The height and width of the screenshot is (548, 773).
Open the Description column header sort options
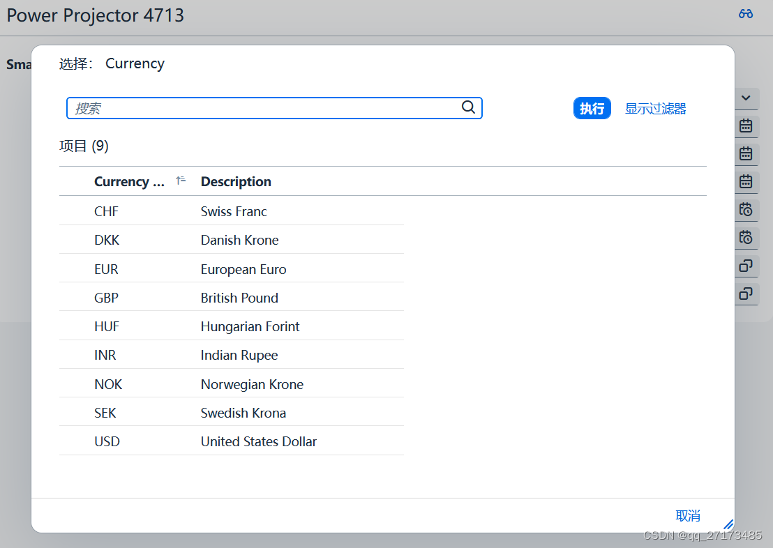[235, 181]
